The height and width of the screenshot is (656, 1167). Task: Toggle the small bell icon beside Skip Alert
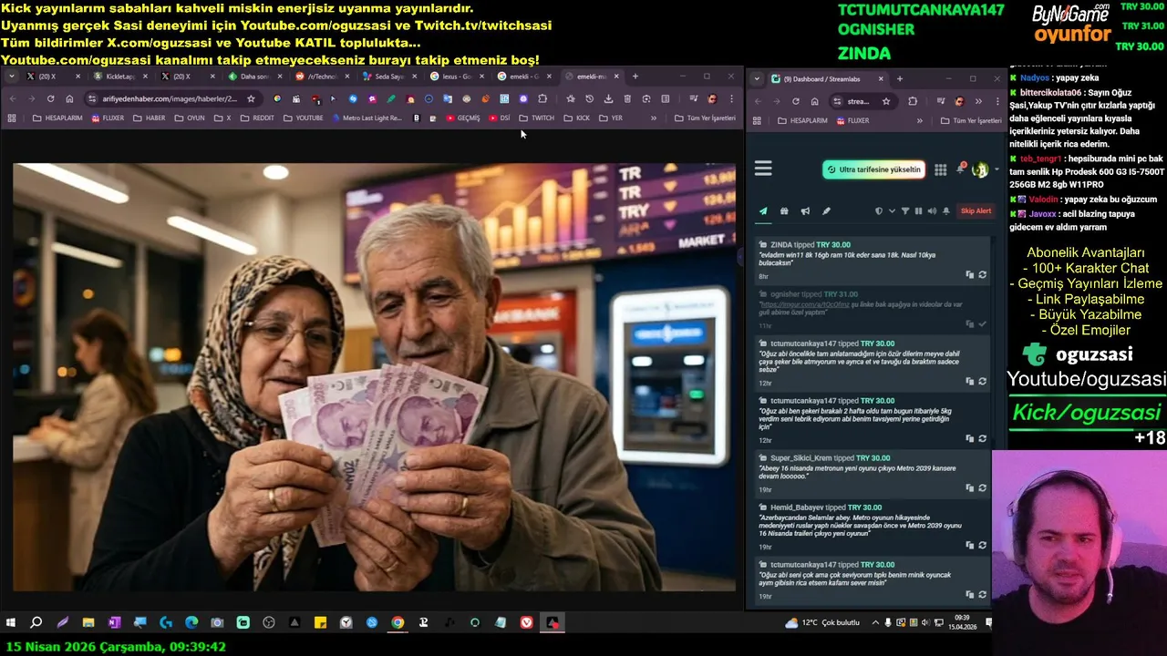point(945,210)
